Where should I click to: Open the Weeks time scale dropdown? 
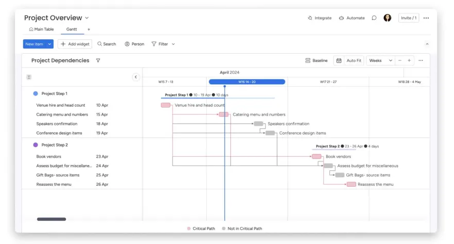click(380, 60)
